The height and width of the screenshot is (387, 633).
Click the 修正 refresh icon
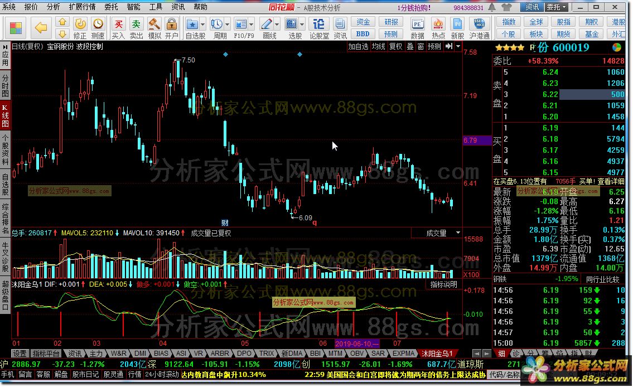(80, 24)
